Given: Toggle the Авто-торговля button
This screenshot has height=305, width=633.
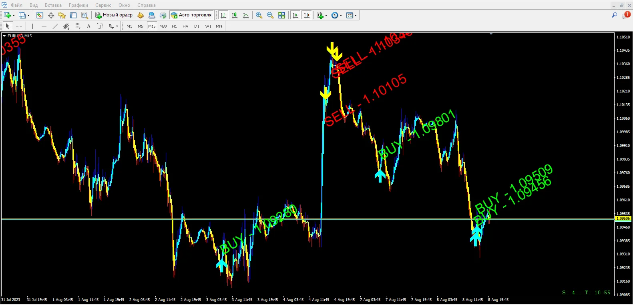Looking at the screenshot, I should tap(191, 15).
